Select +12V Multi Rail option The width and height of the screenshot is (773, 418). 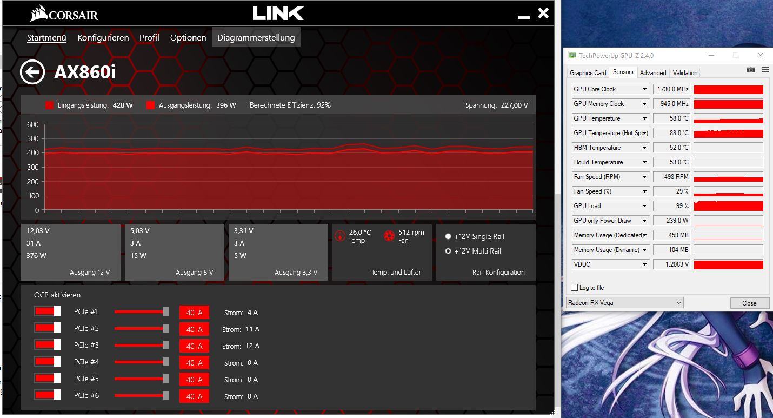[448, 251]
